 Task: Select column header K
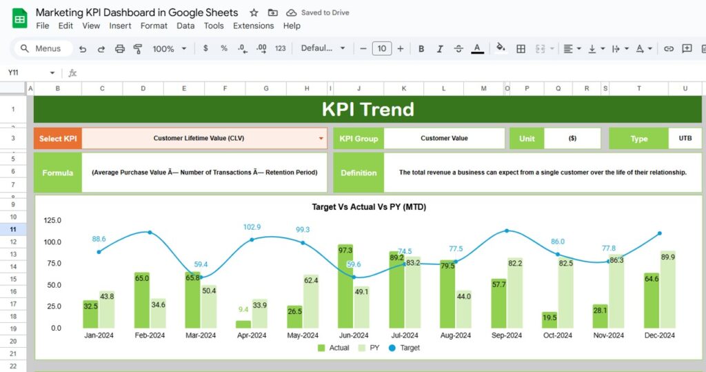click(x=404, y=88)
